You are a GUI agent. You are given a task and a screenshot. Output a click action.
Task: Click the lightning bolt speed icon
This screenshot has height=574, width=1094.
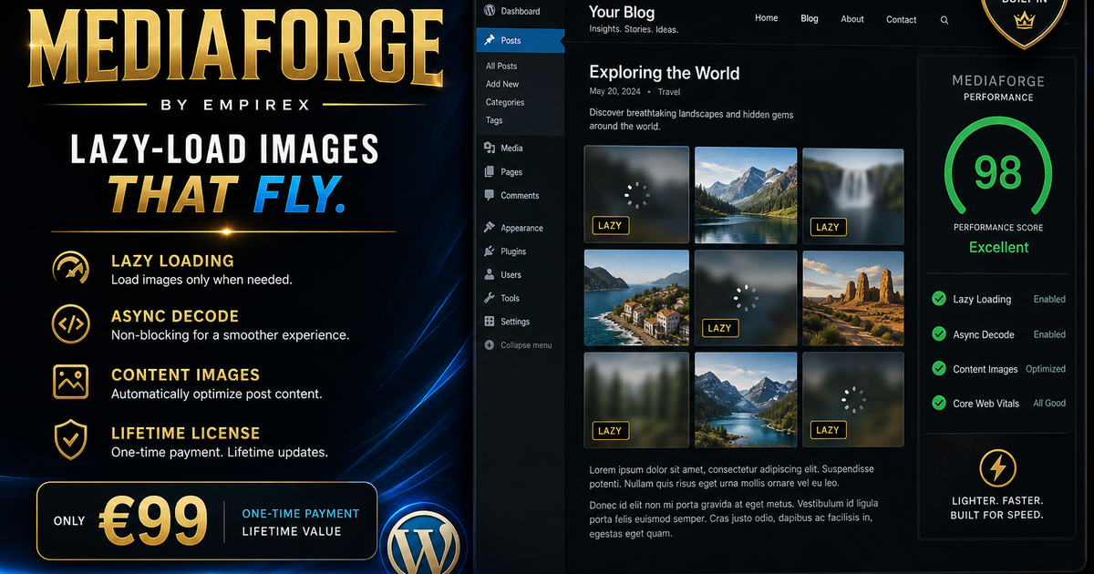997,468
